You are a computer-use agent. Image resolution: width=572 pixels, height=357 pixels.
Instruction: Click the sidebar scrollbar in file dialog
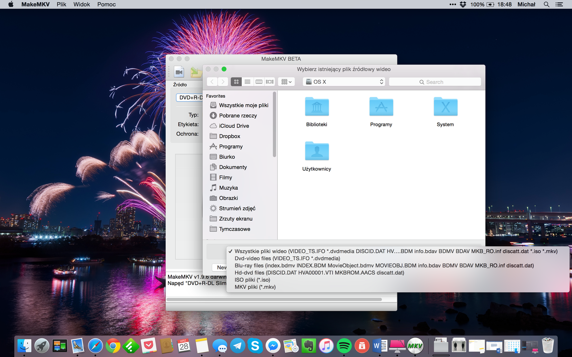274,125
